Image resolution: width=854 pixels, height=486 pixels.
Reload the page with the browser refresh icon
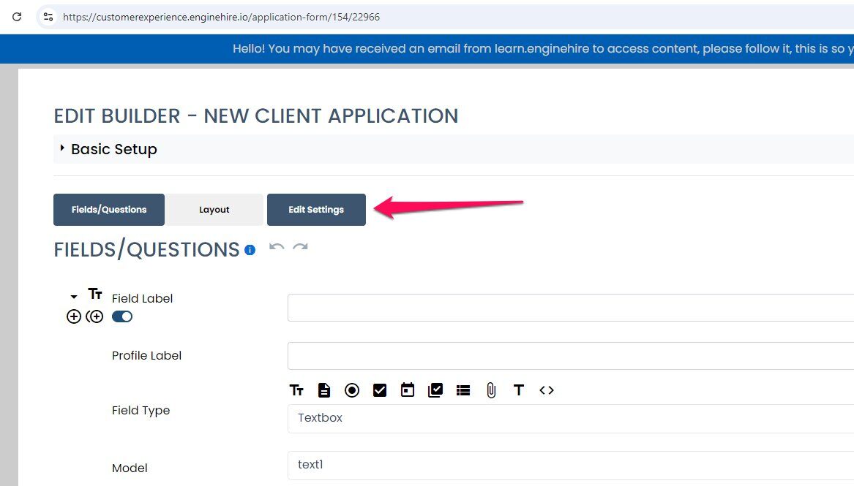(17, 17)
